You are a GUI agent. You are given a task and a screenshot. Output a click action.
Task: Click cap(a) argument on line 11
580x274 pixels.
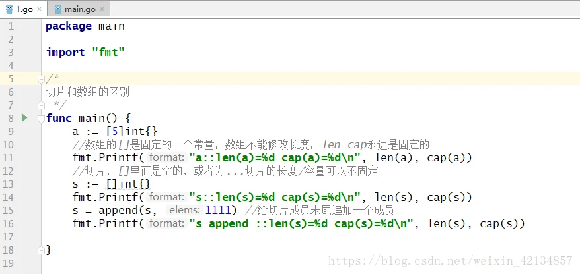click(447, 158)
